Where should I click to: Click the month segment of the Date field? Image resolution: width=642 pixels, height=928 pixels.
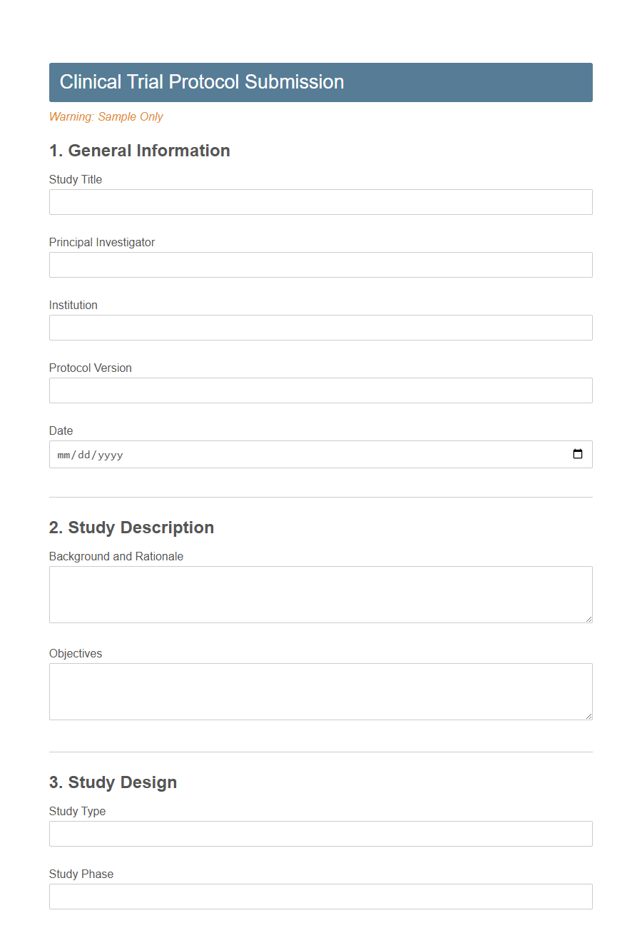coord(64,454)
